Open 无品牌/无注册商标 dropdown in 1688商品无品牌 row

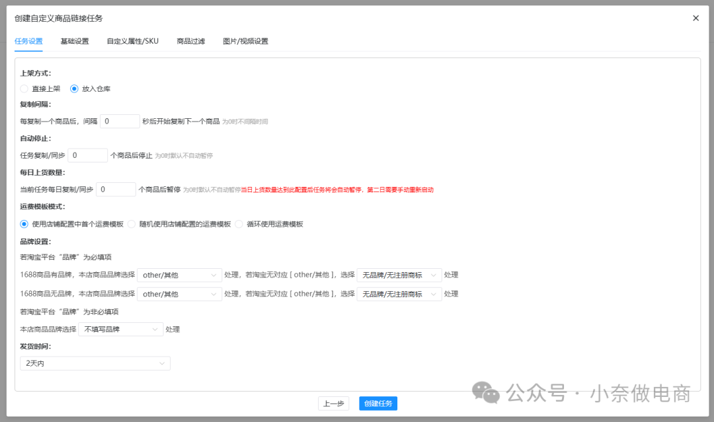[399, 295]
